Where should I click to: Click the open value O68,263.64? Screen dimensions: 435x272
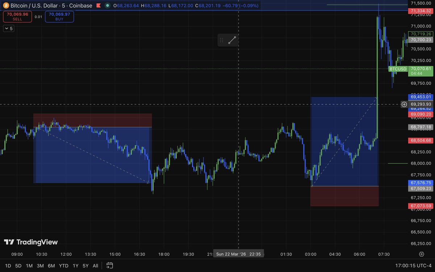click(x=126, y=6)
